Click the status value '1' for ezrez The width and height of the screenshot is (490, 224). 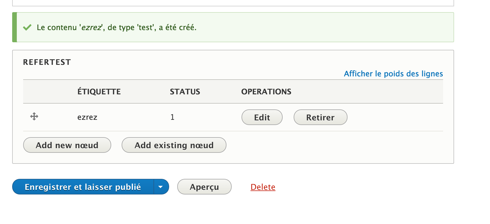point(172,117)
